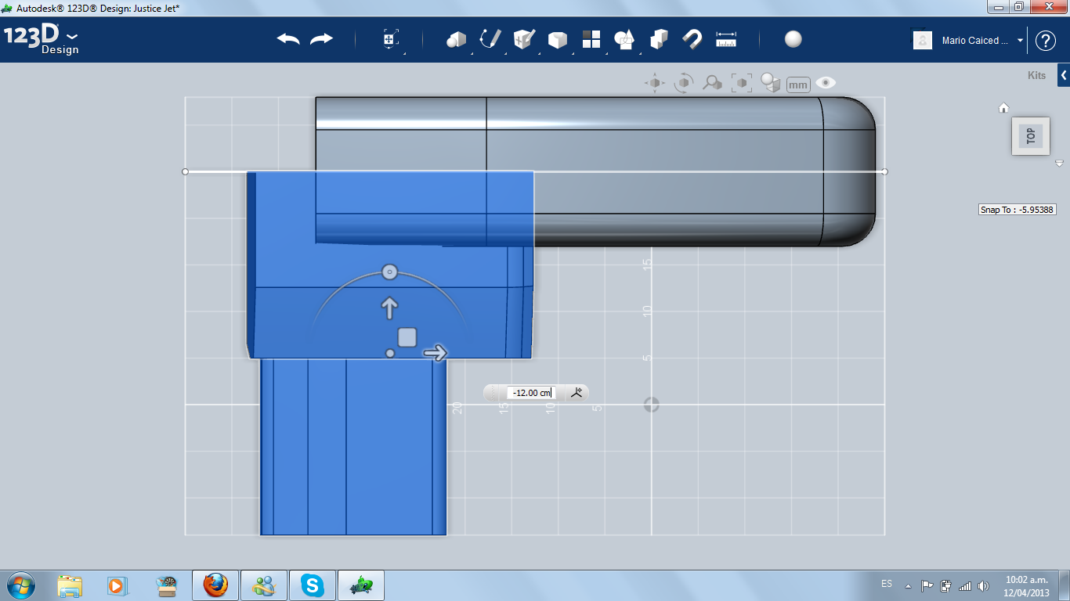Click the reorient icon beside the distance field
Viewport: 1070px width, 601px height.
(x=577, y=393)
